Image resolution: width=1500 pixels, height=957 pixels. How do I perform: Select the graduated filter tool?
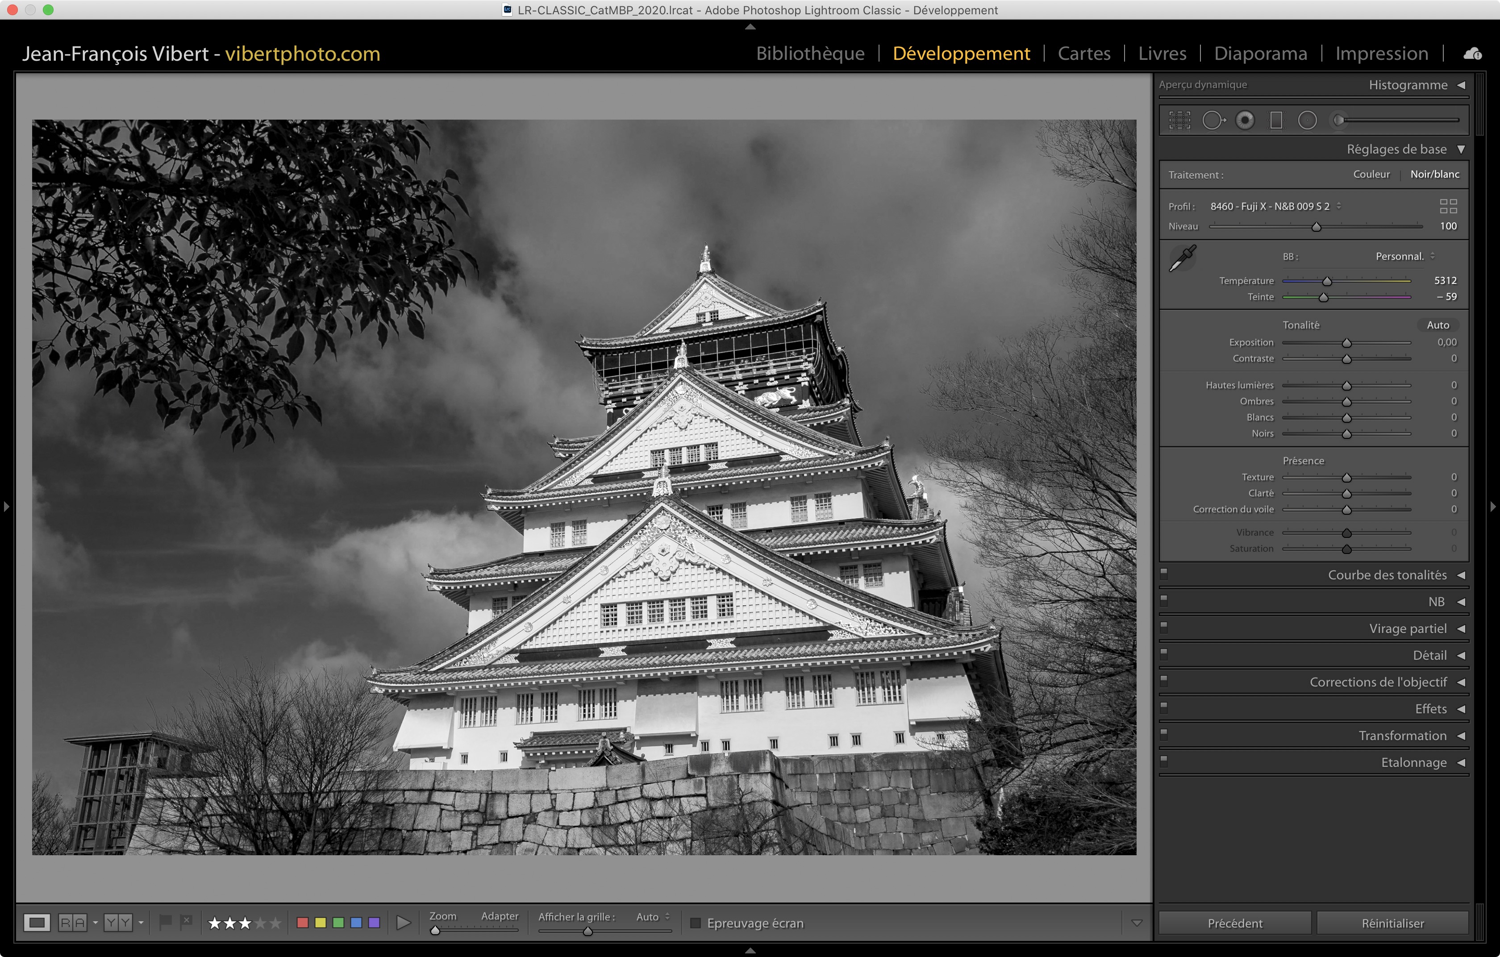point(1276,120)
